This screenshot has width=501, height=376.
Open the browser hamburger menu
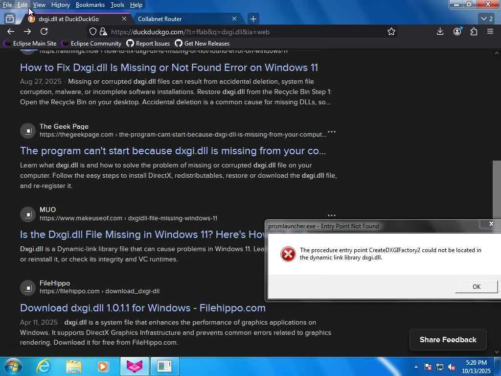pyautogui.click(x=490, y=31)
